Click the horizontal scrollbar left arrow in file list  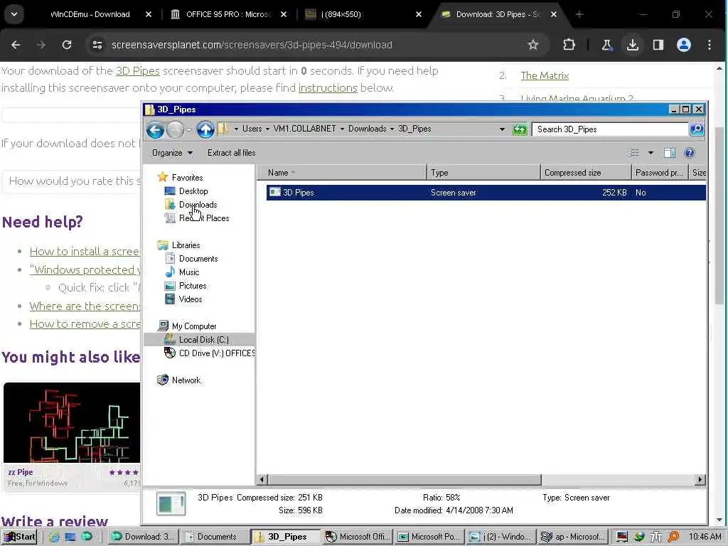(x=262, y=479)
